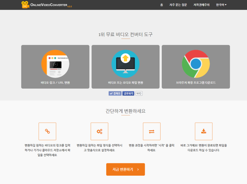Open the 홈 menu item
This screenshot has height=184, width=247.
[x=161, y=5]
